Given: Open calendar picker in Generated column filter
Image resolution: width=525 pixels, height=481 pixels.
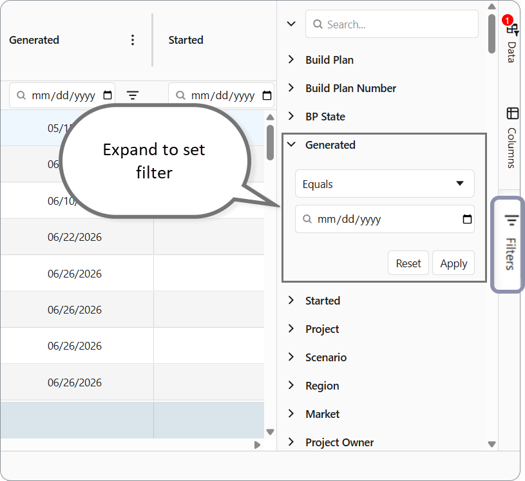Looking at the screenshot, I should pos(108,95).
